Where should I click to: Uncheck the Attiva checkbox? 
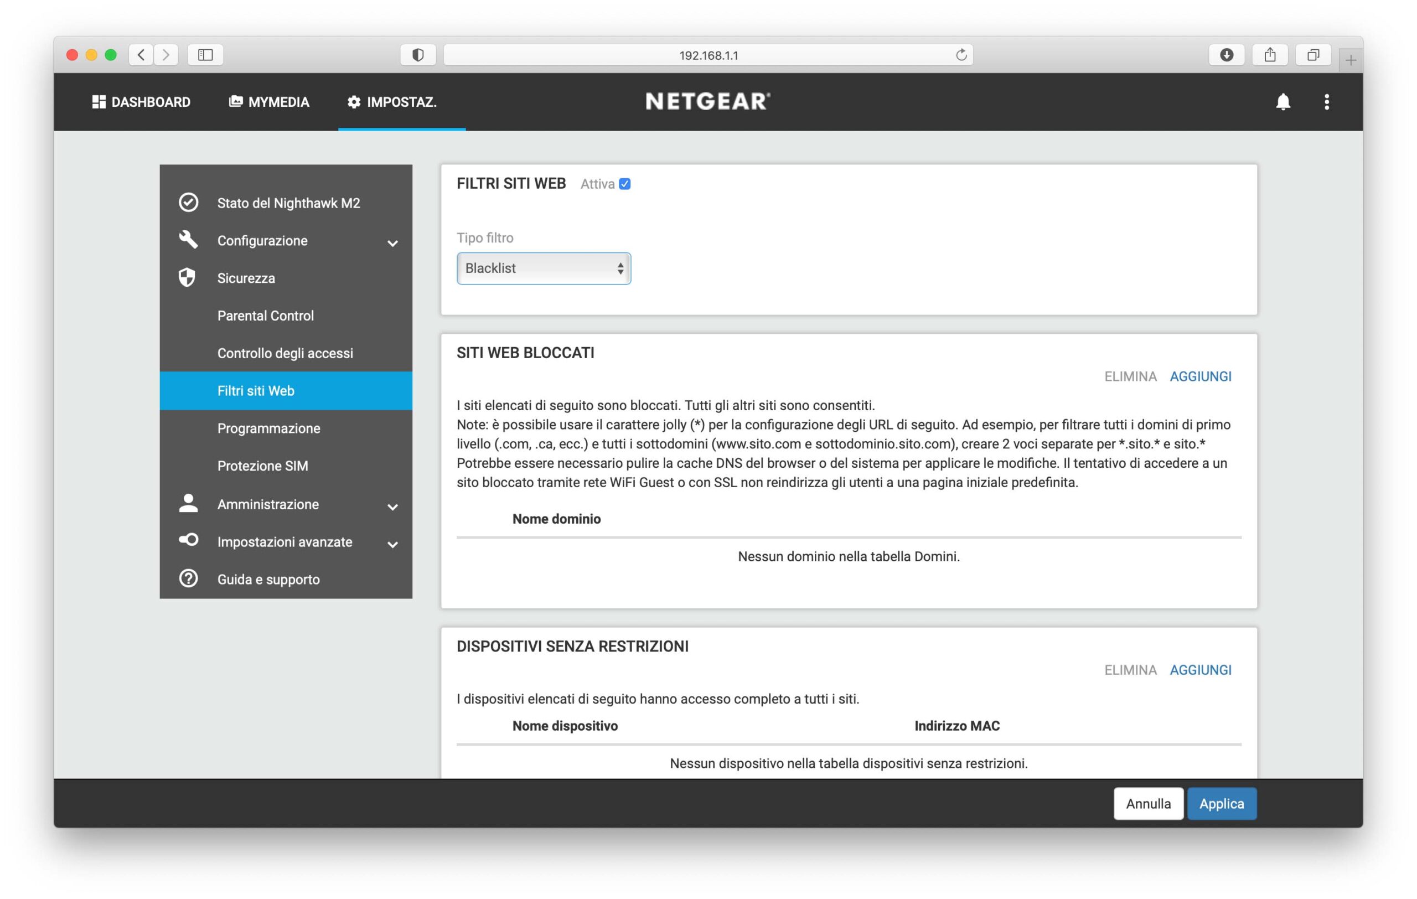(x=624, y=184)
